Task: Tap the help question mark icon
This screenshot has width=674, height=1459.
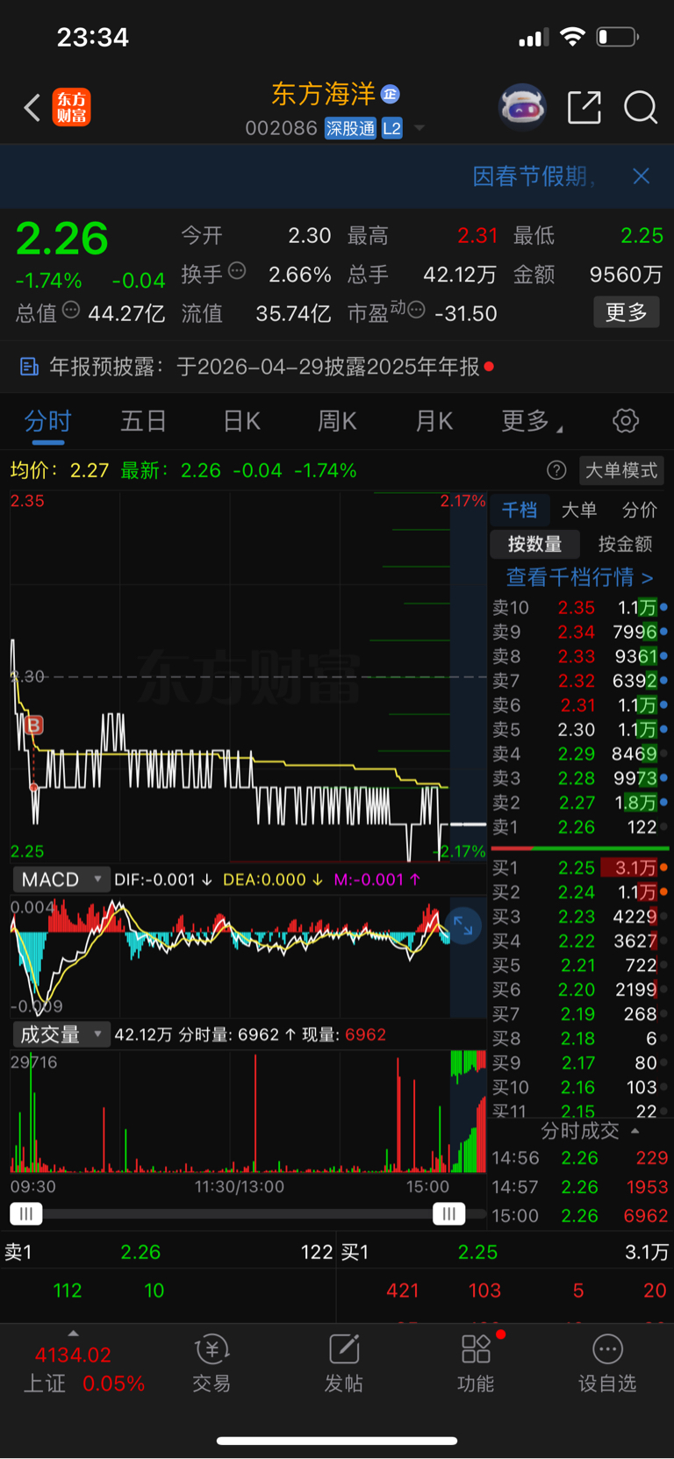Action: click(x=556, y=470)
